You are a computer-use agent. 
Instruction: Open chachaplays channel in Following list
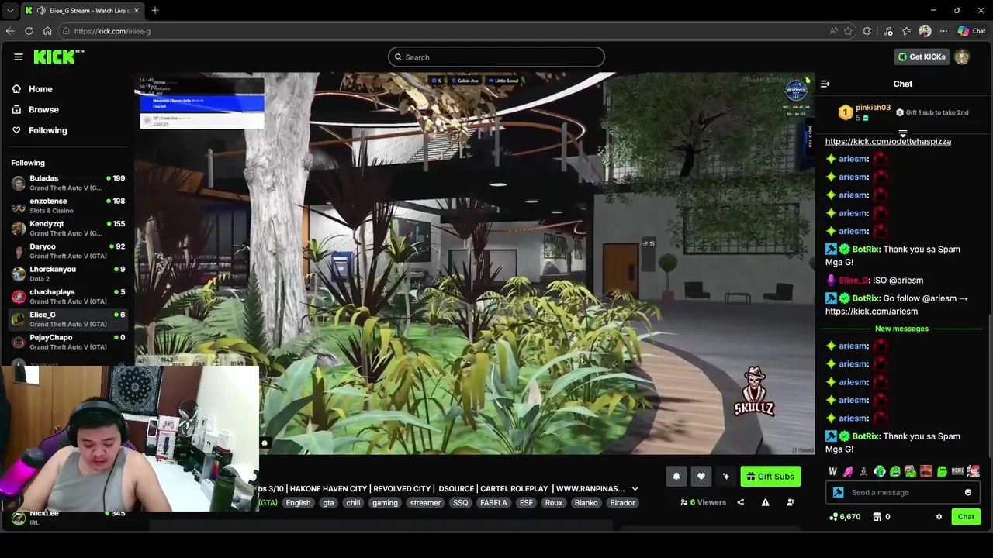coord(67,296)
